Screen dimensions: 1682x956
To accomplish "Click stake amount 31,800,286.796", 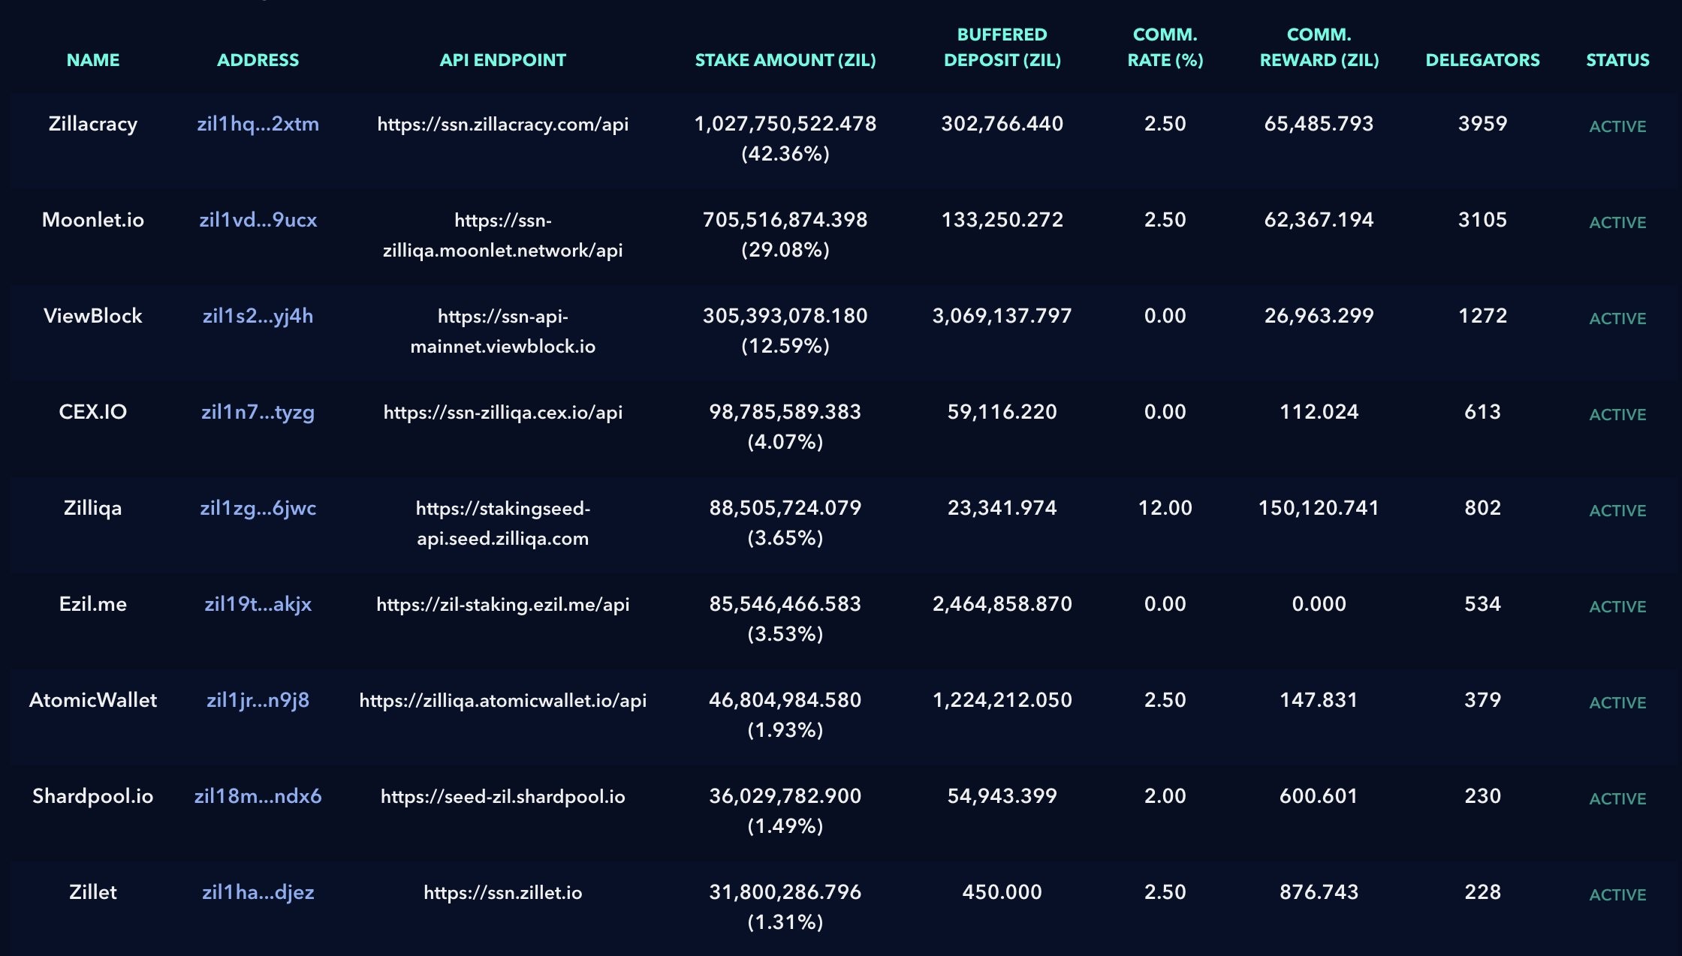I will point(785,892).
